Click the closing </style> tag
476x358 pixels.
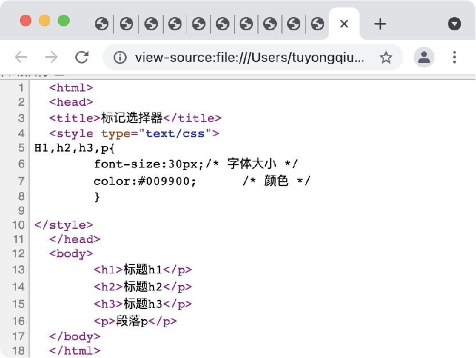click(x=63, y=225)
